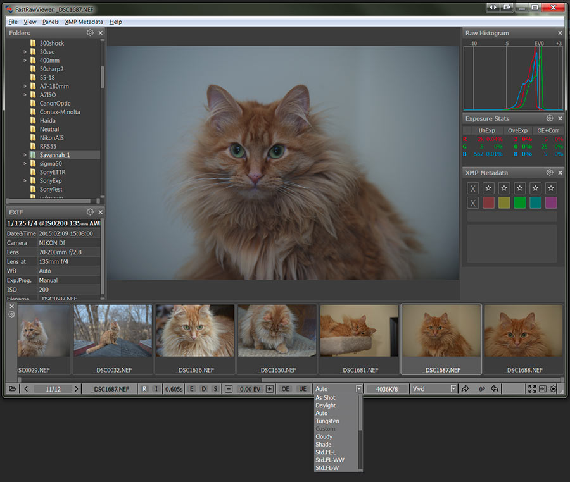The image size is (570, 482).
Task: Toggle the R raw view button
Action: [x=144, y=389]
